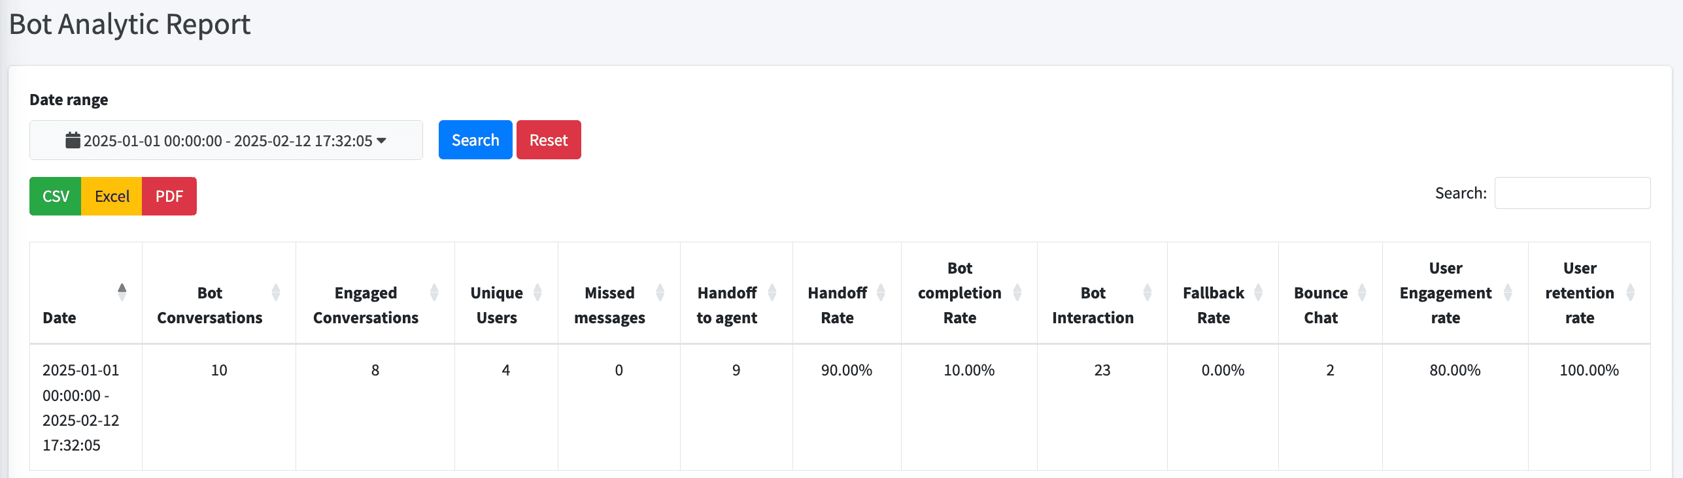1683x478 pixels.
Task: Toggle the Date column sort order
Action: pos(122,293)
